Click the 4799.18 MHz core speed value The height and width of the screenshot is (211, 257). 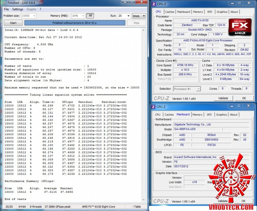(185, 65)
